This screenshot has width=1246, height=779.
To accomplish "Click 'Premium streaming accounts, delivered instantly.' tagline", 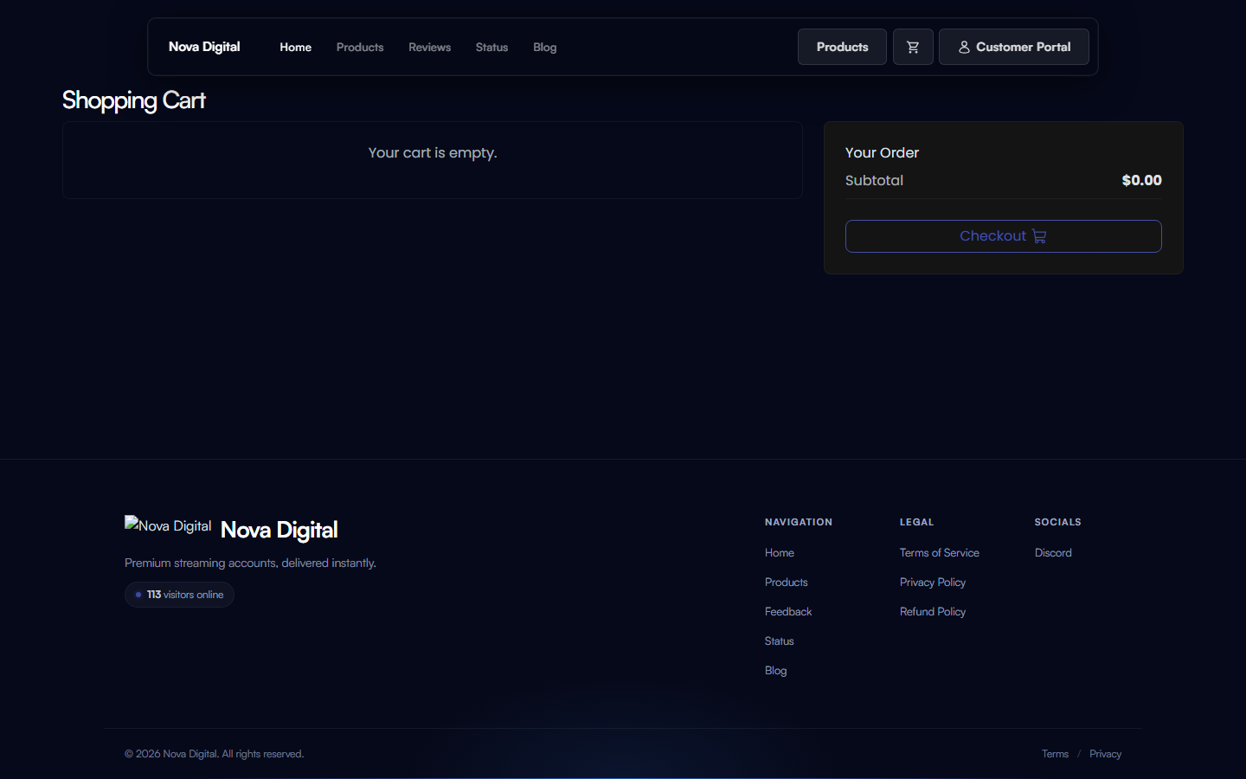I will click(250, 563).
